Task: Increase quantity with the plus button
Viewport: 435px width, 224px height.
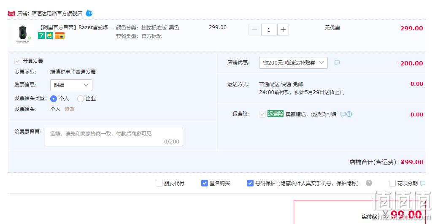Action: coord(283,30)
